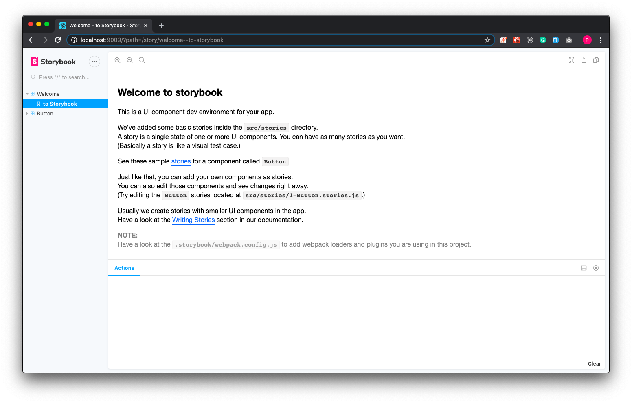This screenshot has height=403, width=632.
Task: Bookmark this page with star icon
Action: (487, 40)
